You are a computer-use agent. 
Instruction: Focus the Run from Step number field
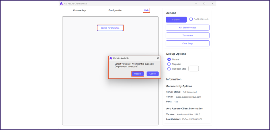(x=193, y=69)
